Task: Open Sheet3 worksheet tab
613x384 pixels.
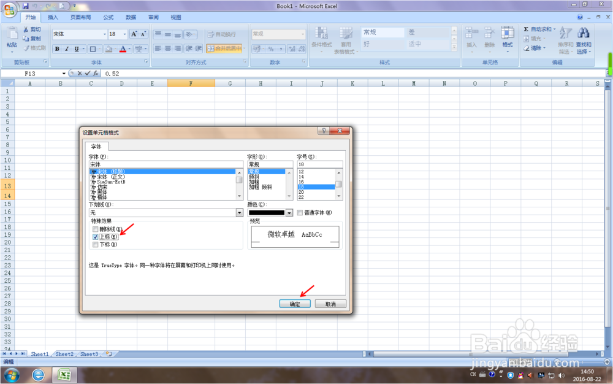Action: pyautogui.click(x=89, y=354)
